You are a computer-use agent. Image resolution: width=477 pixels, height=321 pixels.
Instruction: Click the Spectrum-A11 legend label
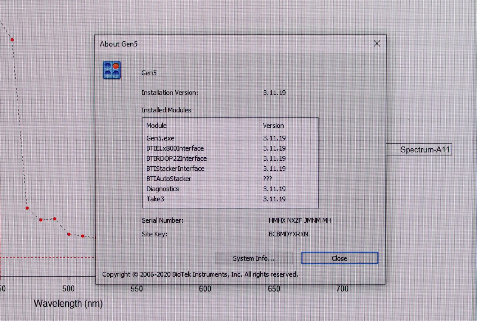(425, 150)
